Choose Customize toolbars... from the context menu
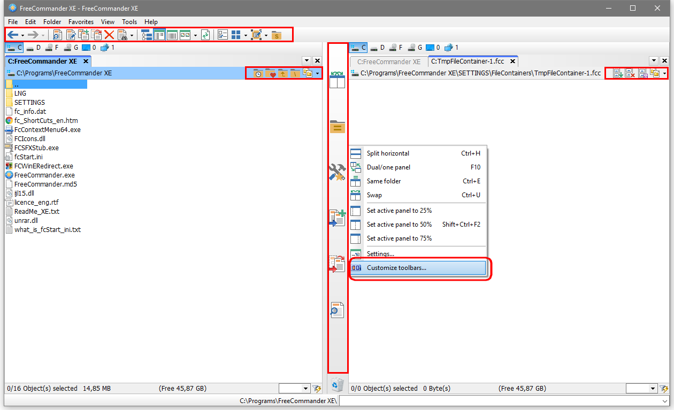 [x=396, y=268]
